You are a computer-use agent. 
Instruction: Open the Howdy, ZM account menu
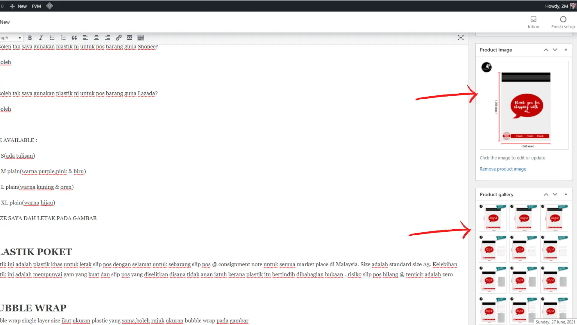[560, 6]
